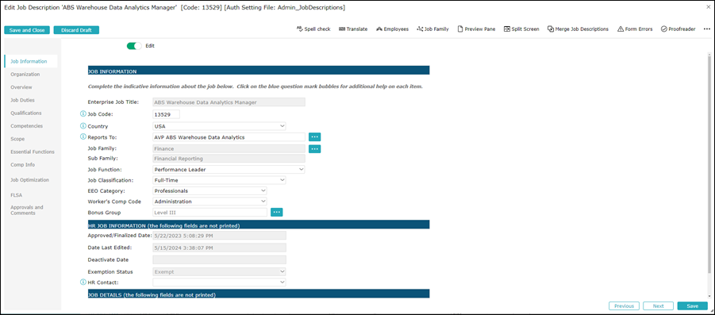Go to the Essential Functions section
715x315 pixels.
click(33, 152)
